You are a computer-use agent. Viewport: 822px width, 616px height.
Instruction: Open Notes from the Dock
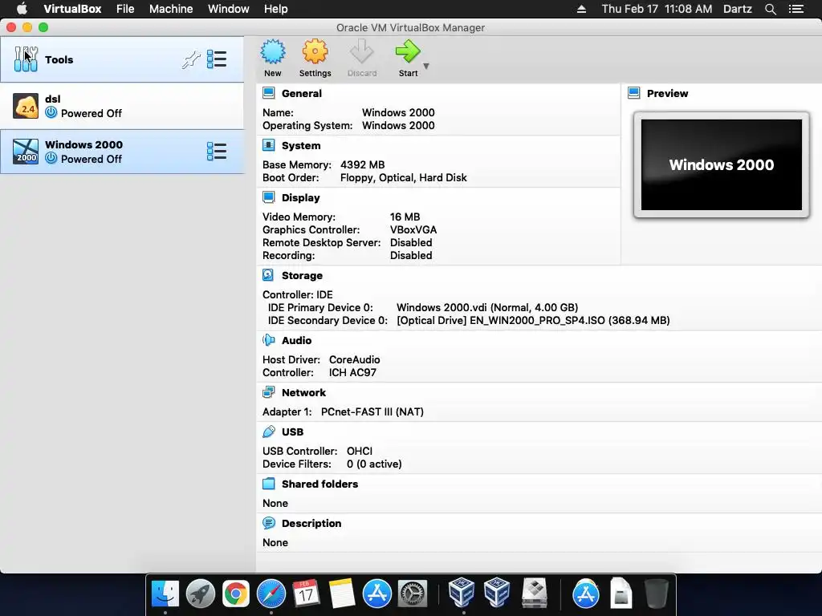(342, 594)
